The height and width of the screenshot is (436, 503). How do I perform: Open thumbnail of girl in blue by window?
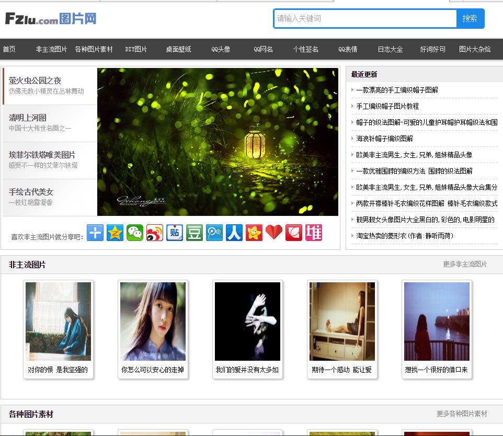tap(59, 322)
